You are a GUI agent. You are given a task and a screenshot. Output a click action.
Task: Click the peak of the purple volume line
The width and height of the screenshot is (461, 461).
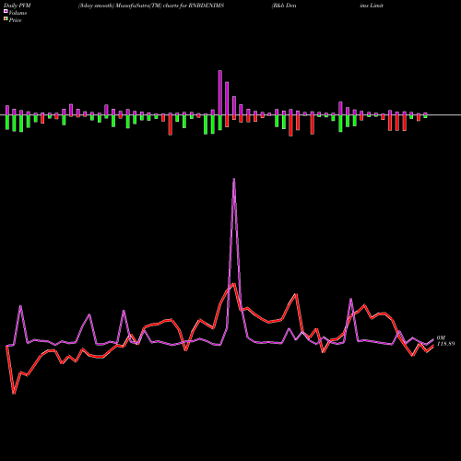coord(234,179)
